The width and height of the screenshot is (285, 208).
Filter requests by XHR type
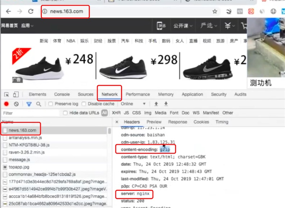click(116, 113)
